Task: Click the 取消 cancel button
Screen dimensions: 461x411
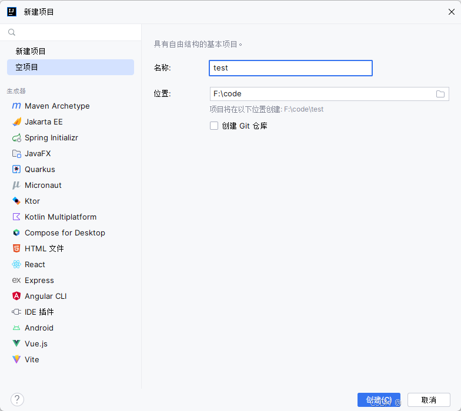Action: 429,400
